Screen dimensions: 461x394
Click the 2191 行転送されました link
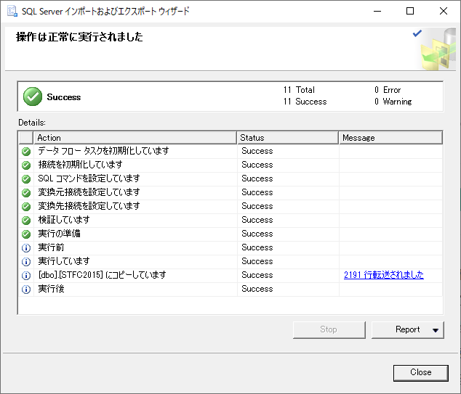pos(383,275)
